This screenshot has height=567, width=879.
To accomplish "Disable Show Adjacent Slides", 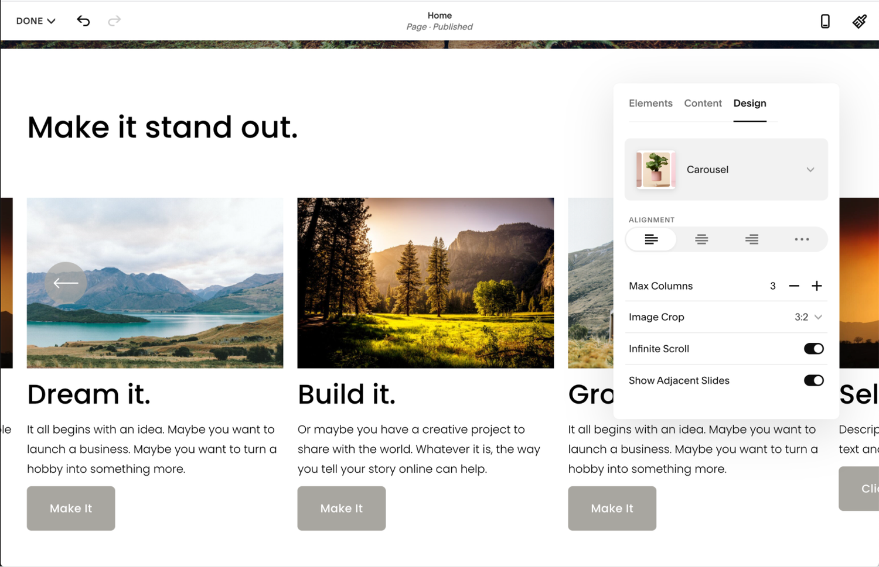I will click(813, 380).
